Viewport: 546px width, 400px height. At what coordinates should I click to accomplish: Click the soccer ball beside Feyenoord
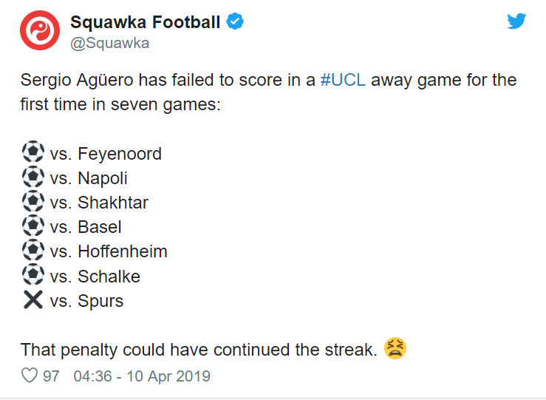pyautogui.click(x=33, y=152)
